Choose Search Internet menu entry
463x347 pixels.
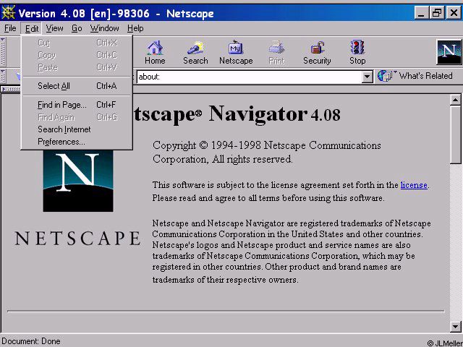(x=77, y=129)
